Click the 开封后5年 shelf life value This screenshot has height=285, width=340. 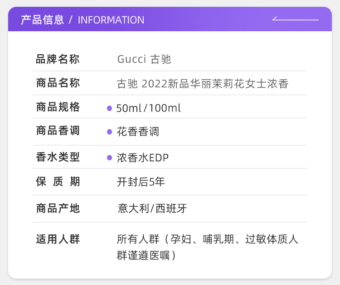click(141, 182)
